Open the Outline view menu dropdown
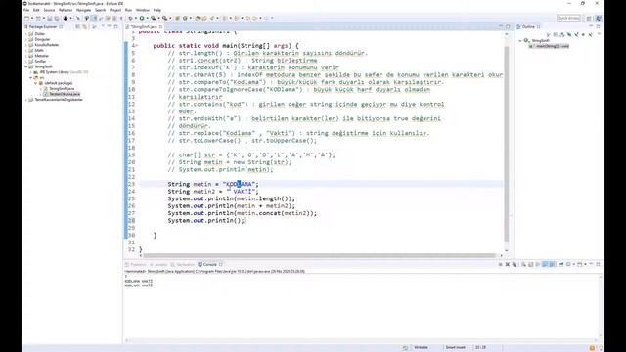 pos(599,34)
